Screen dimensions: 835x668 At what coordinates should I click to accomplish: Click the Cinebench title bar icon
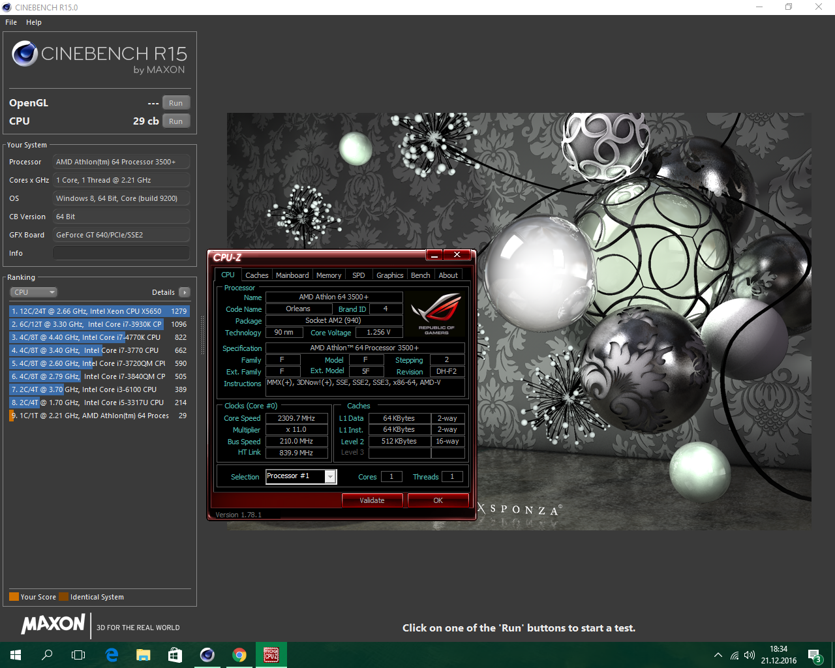click(7, 7)
